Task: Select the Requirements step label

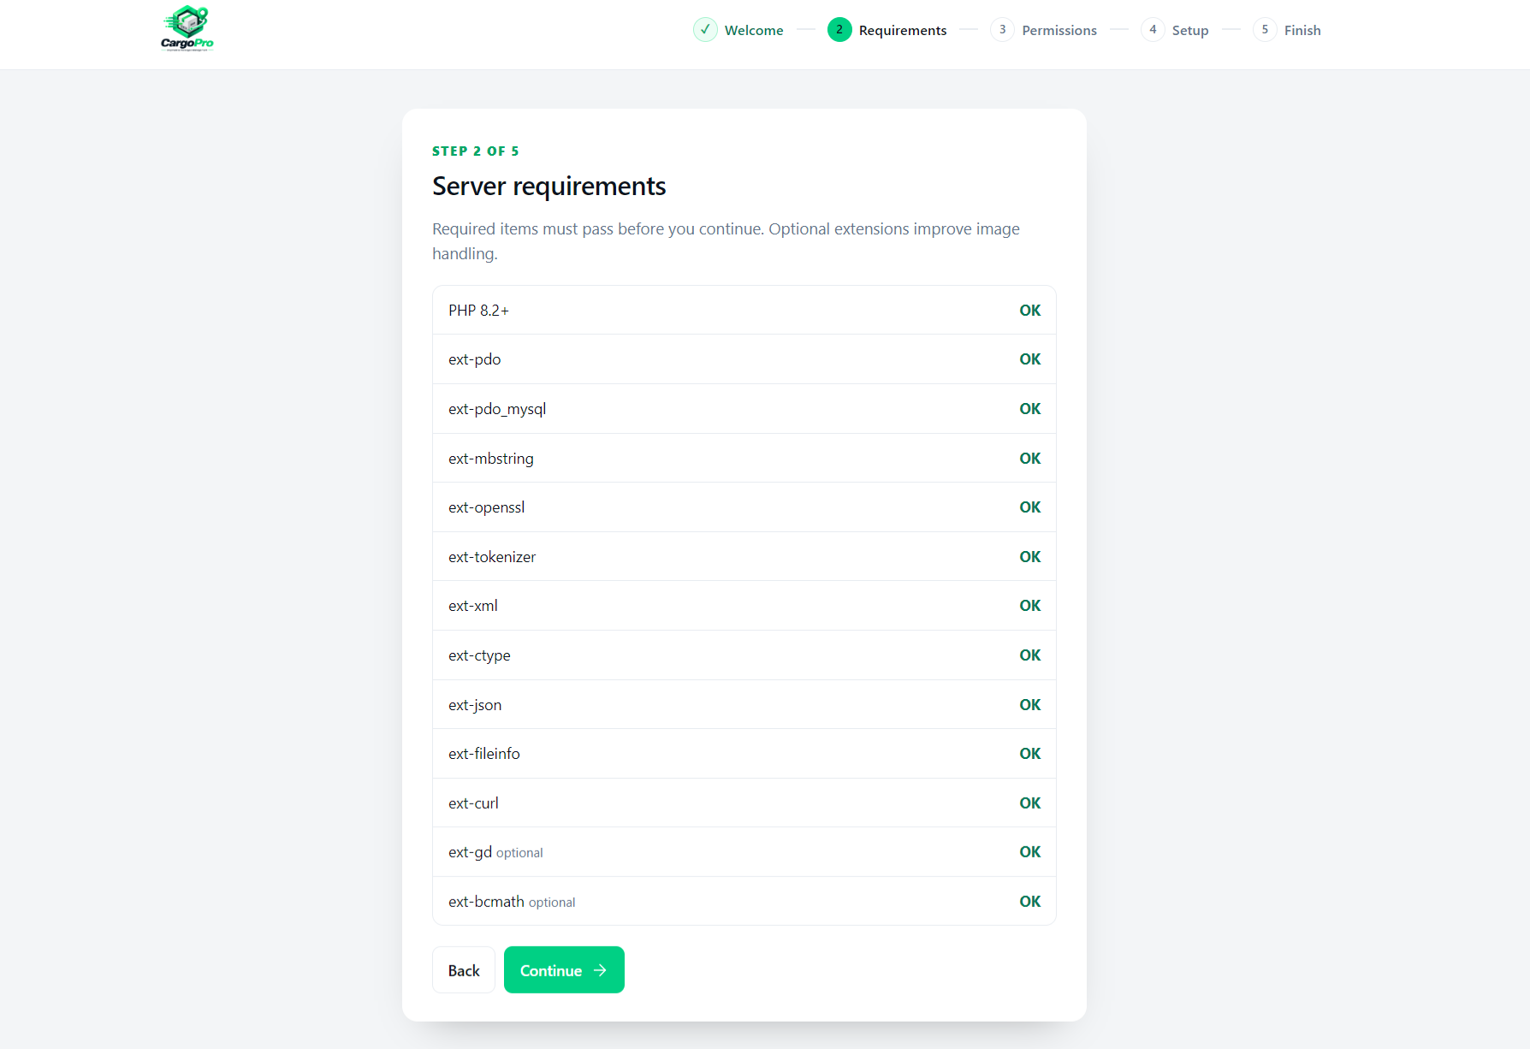Action: [x=903, y=30]
